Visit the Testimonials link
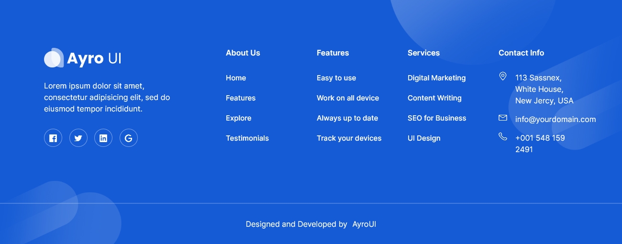 tap(247, 138)
